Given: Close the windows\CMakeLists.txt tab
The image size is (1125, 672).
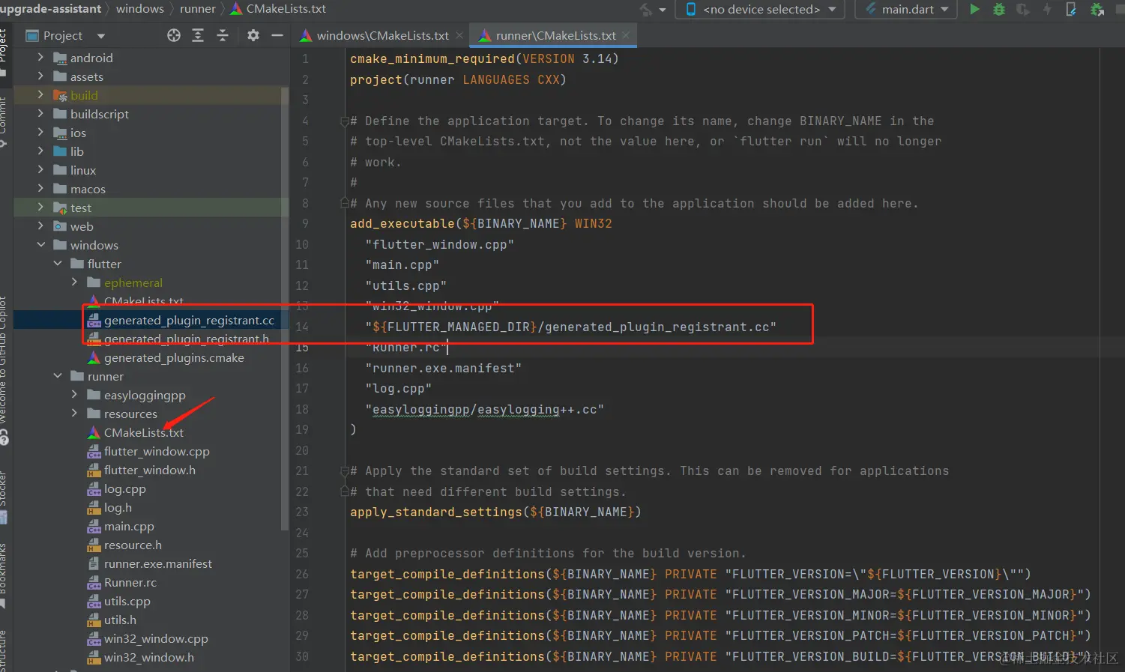Looking at the screenshot, I should tap(459, 35).
